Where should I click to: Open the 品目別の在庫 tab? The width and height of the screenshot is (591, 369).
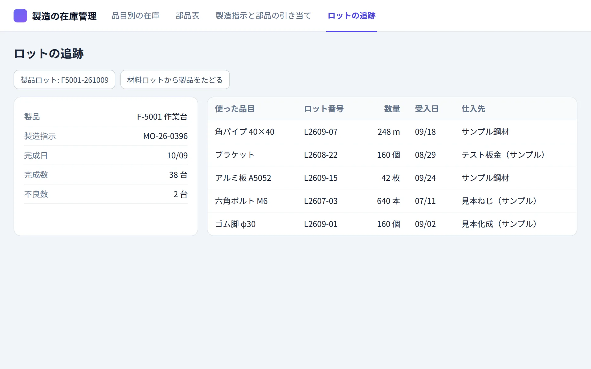click(x=135, y=16)
